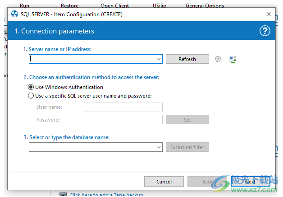
Task: Click the Set password button
Action: coord(187,120)
